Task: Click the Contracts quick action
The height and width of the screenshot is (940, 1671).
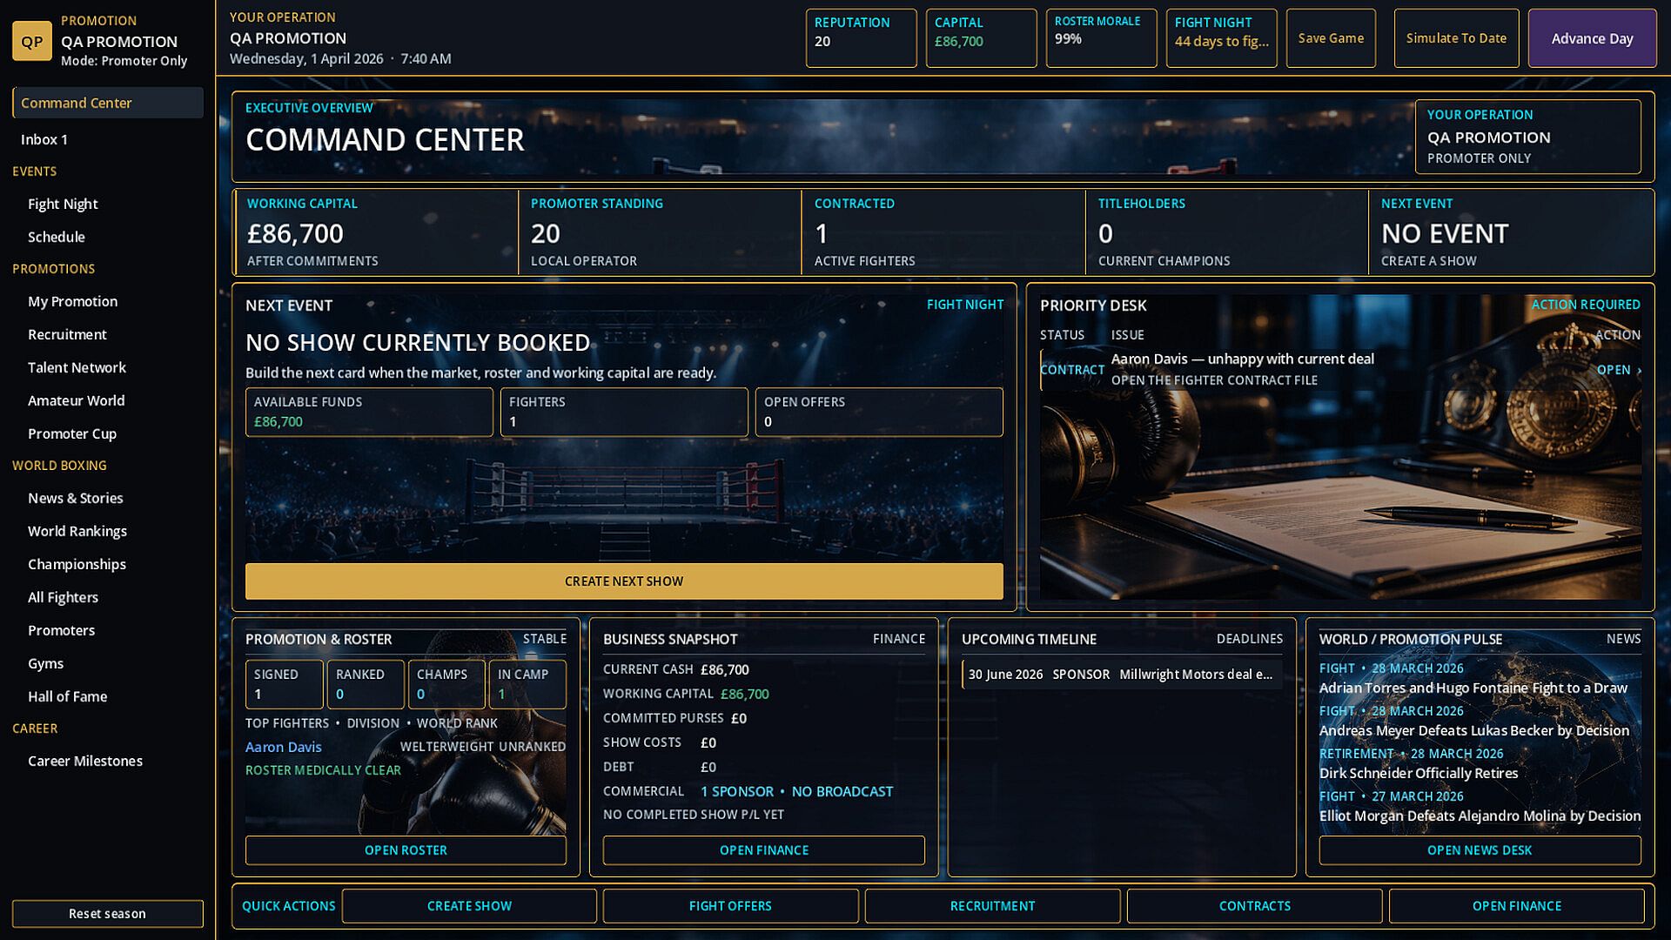Action: [x=1254, y=906]
